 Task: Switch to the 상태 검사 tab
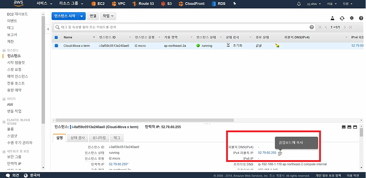78,138
